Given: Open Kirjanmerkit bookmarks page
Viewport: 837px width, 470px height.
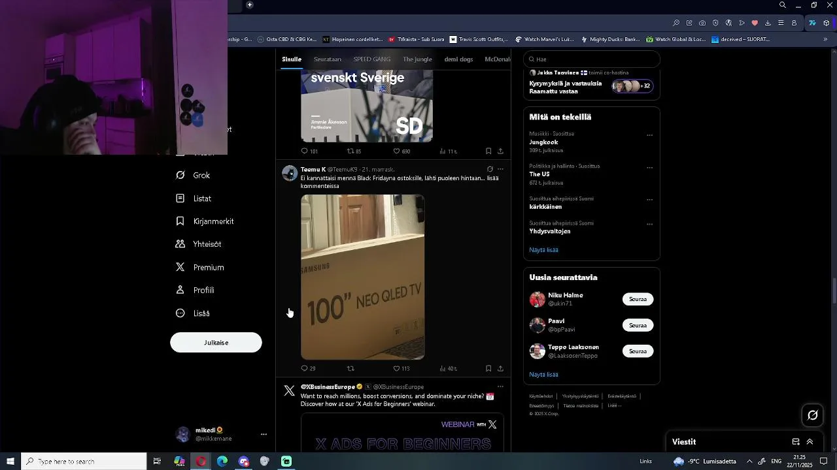Looking at the screenshot, I should click(205, 221).
